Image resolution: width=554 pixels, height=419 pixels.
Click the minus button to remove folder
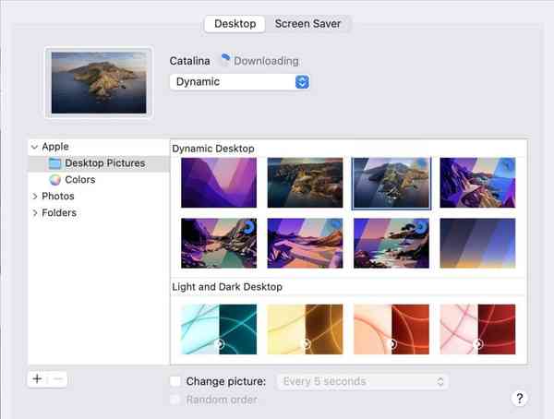(56, 379)
